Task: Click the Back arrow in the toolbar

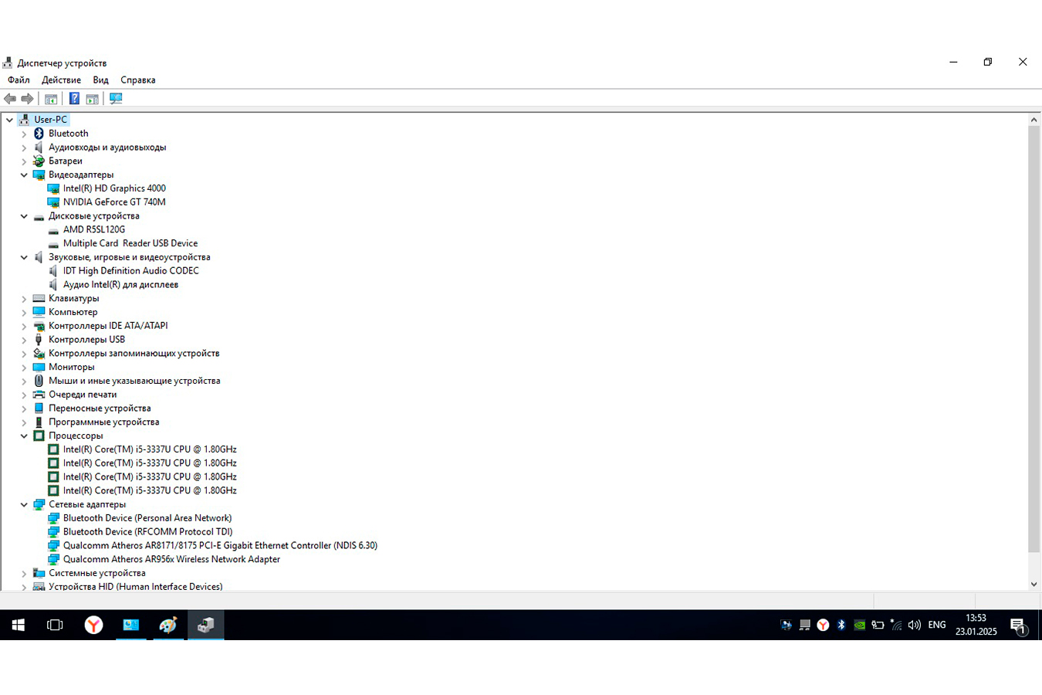Action: [x=10, y=99]
